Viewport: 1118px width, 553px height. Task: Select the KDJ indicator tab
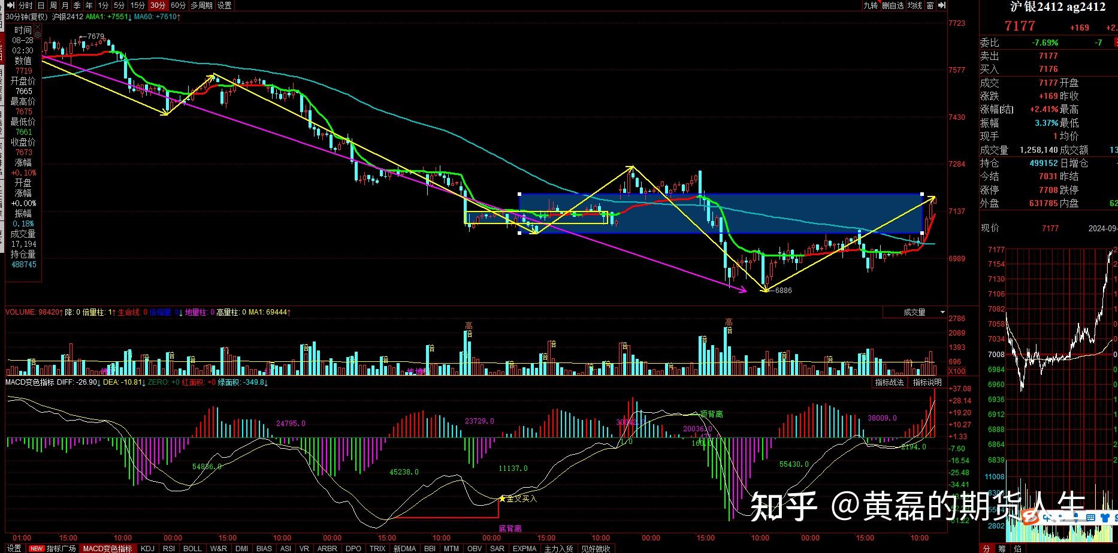point(147,548)
